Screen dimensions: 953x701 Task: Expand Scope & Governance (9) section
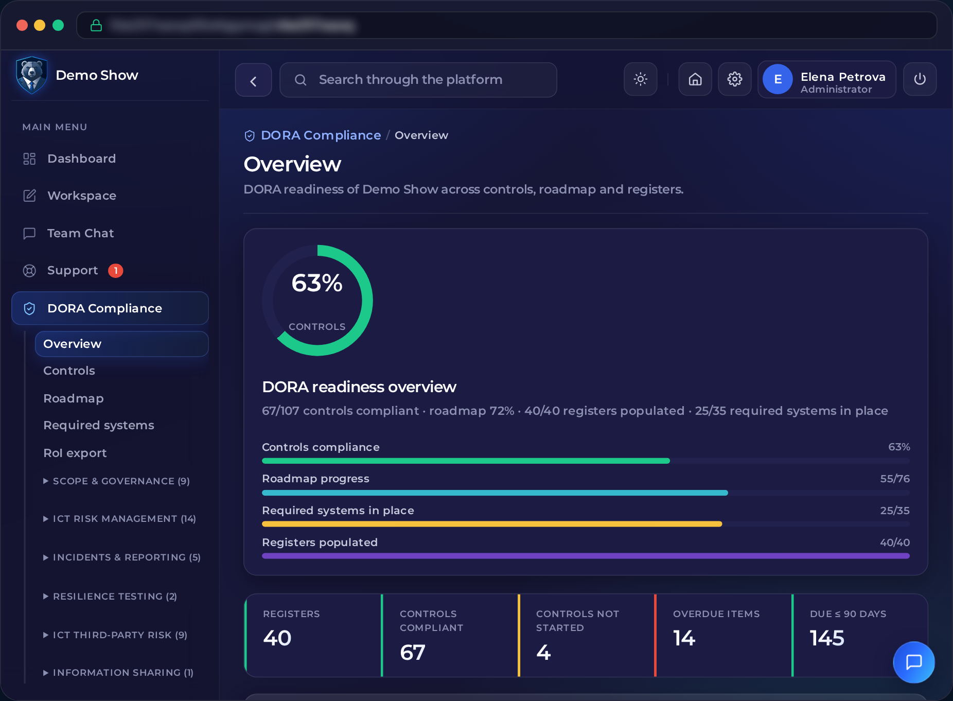pos(117,481)
